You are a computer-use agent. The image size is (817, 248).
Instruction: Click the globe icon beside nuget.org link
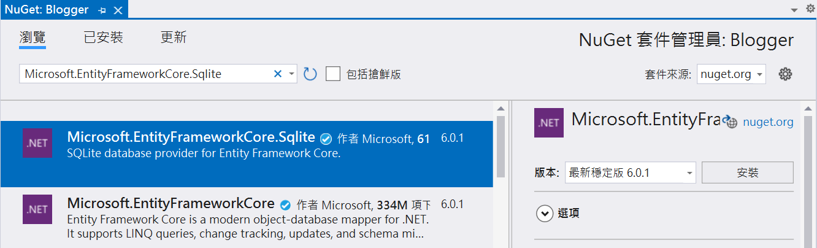coord(729,122)
